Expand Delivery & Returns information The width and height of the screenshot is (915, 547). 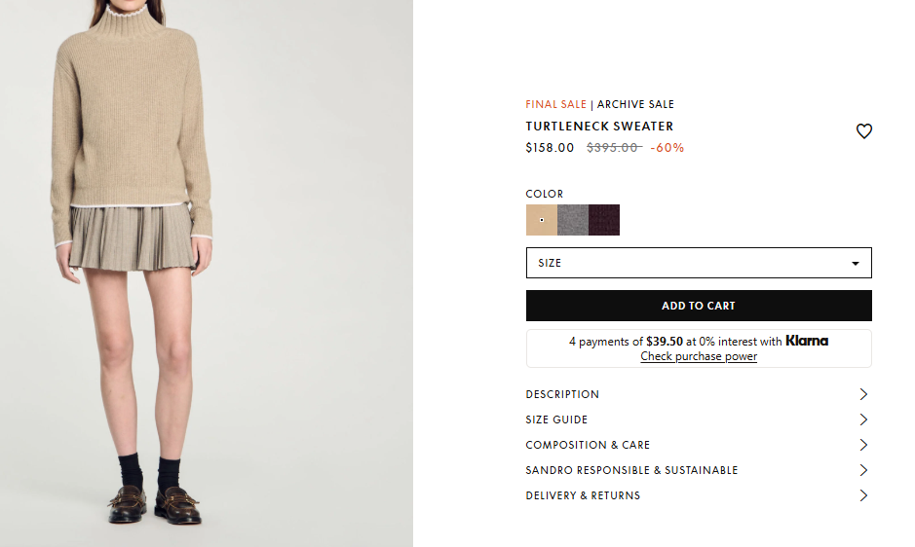[x=699, y=495]
